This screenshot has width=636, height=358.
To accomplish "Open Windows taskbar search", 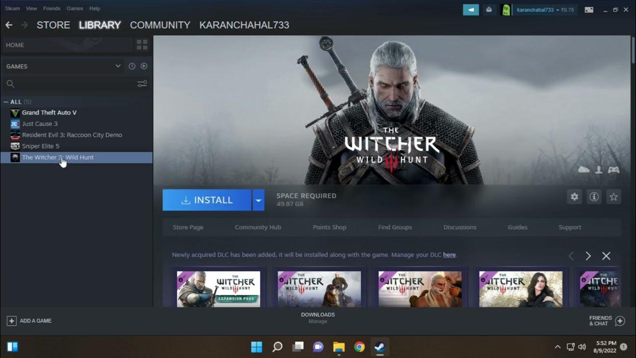I will click(277, 347).
